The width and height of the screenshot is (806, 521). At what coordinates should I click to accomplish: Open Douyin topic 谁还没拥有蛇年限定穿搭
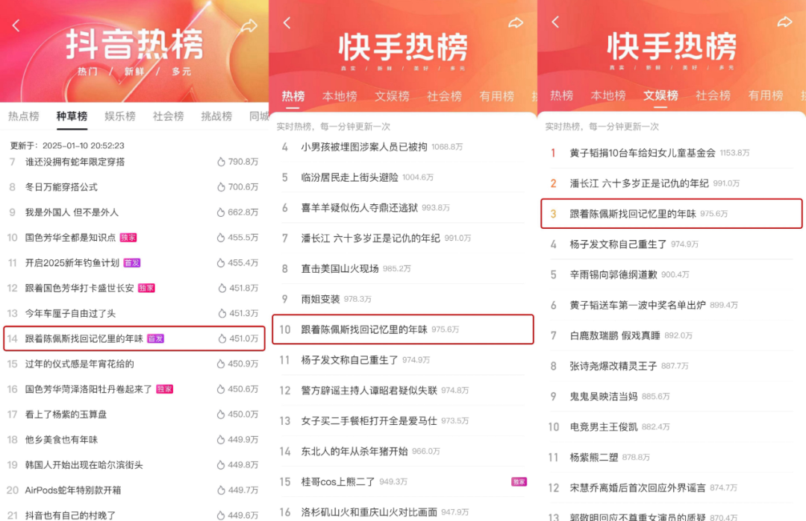[x=75, y=162]
